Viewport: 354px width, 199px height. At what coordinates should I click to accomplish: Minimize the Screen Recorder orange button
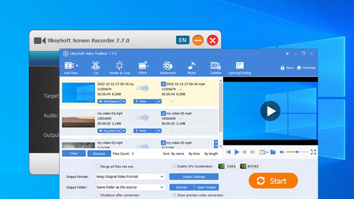[x=198, y=40]
